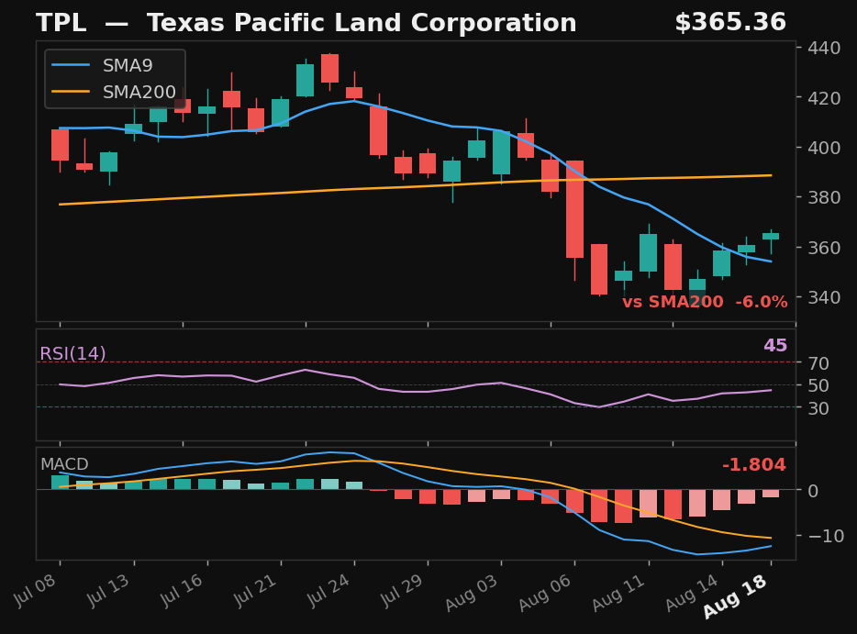Click the 440 price axis label
857x634 pixels.
[824, 48]
